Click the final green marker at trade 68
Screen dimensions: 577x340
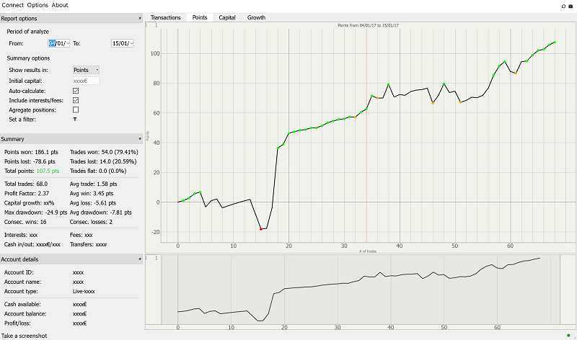555,42
